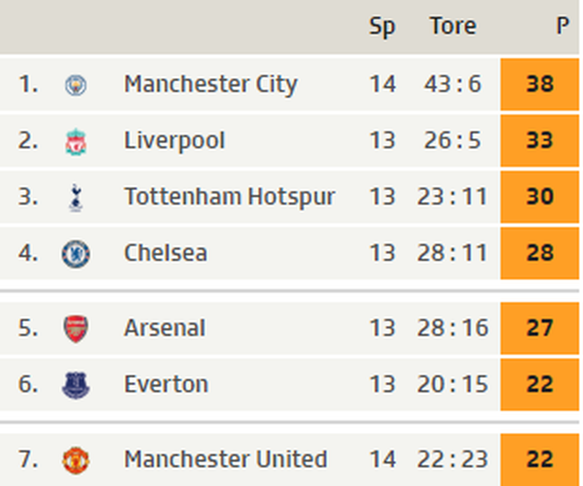
Task: Open the Manchester City team link
Action: click(211, 84)
